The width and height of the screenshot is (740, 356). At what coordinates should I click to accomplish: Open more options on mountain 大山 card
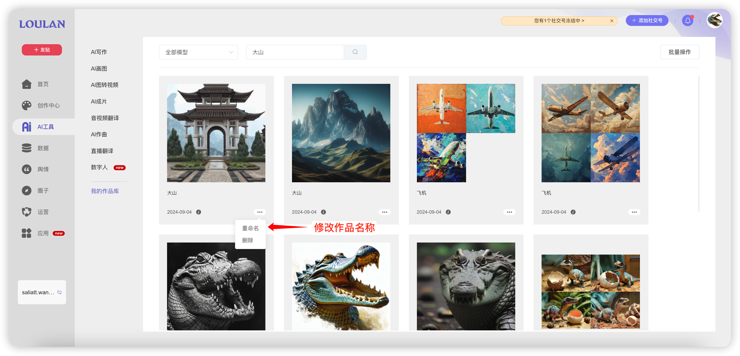point(385,212)
